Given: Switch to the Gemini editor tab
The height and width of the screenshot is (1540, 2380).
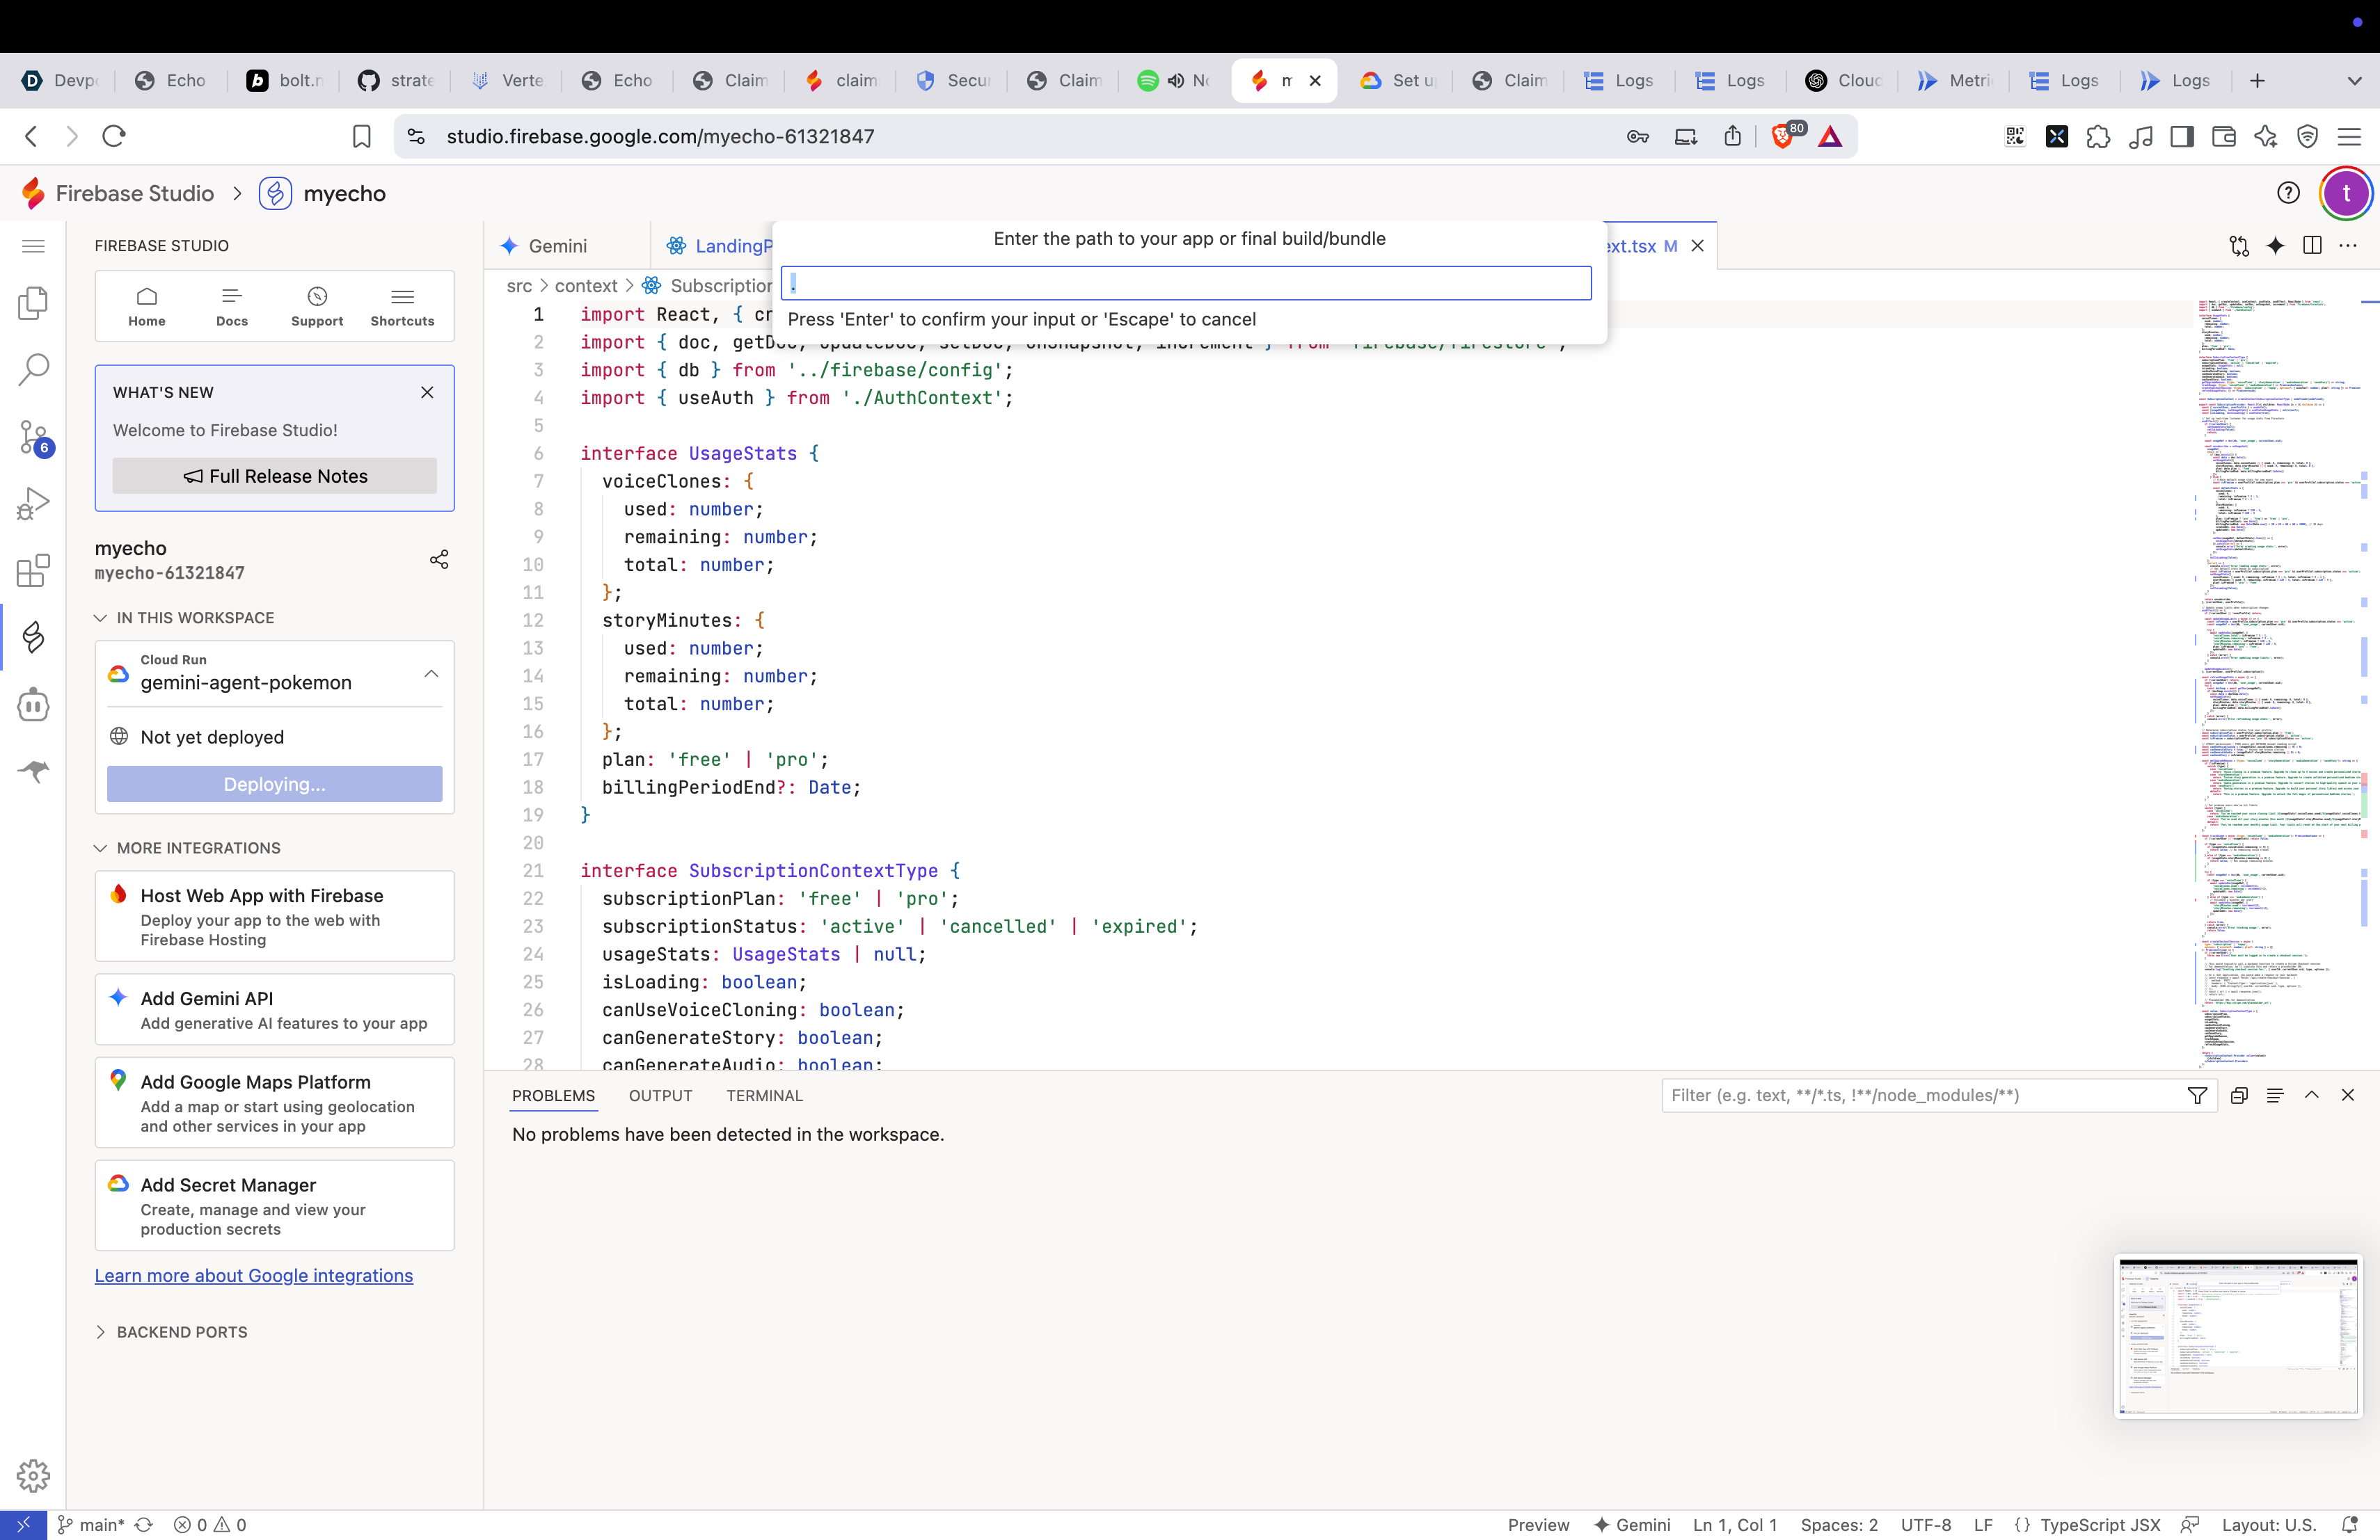Looking at the screenshot, I should click(557, 246).
